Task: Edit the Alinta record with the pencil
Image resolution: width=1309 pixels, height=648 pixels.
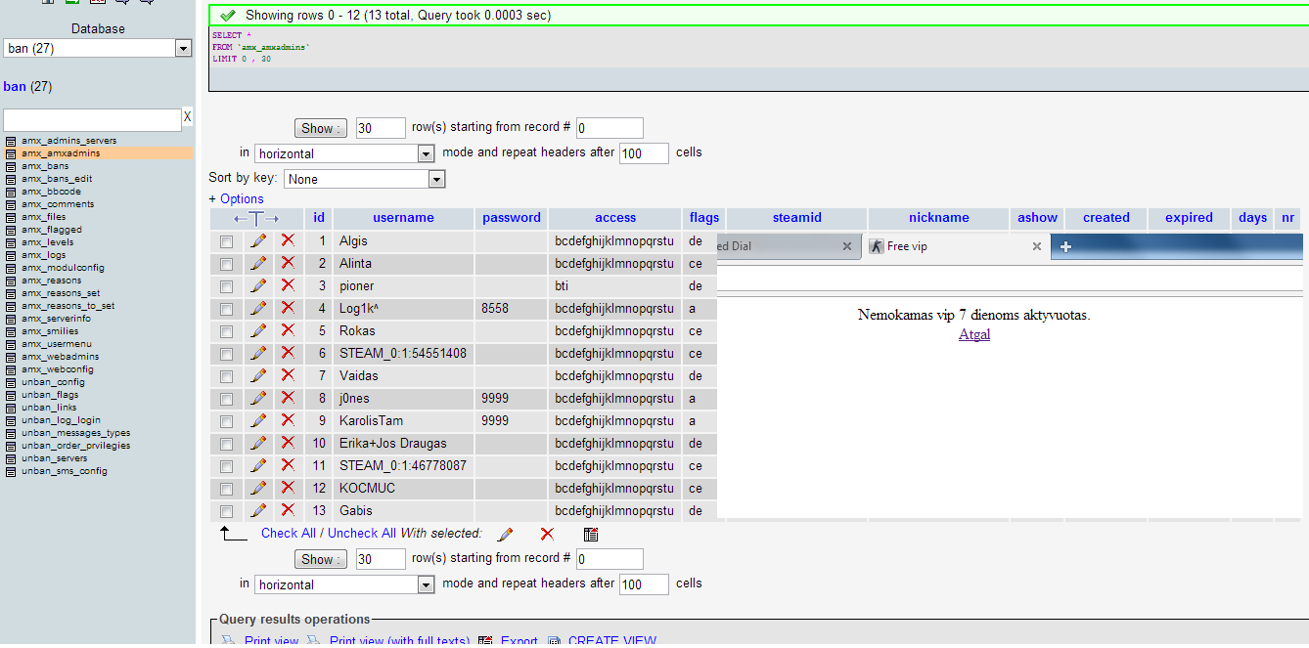Action: click(258, 263)
